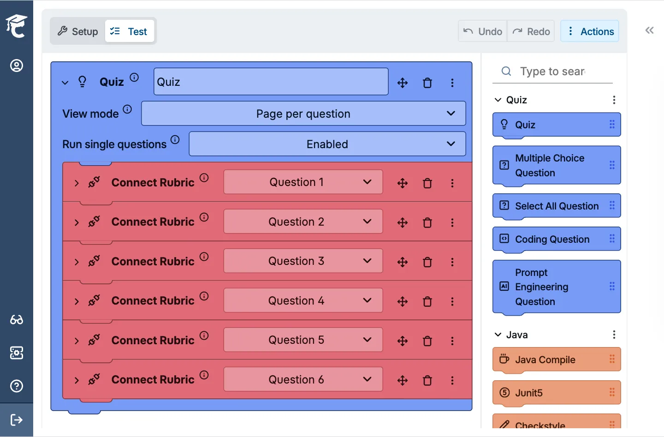Click the help question-mark icon in the sidebar
This screenshot has width=664, height=437.
coord(17,386)
